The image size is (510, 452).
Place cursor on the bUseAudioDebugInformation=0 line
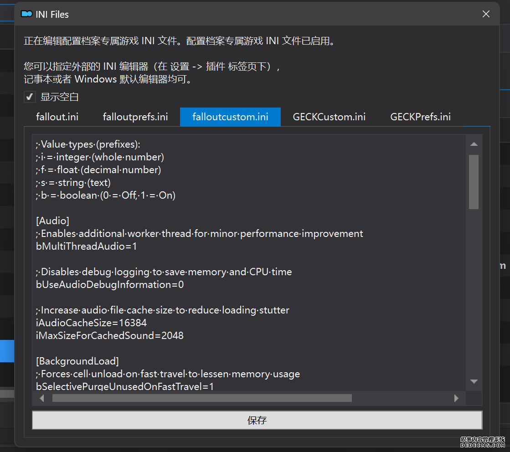click(x=109, y=285)
